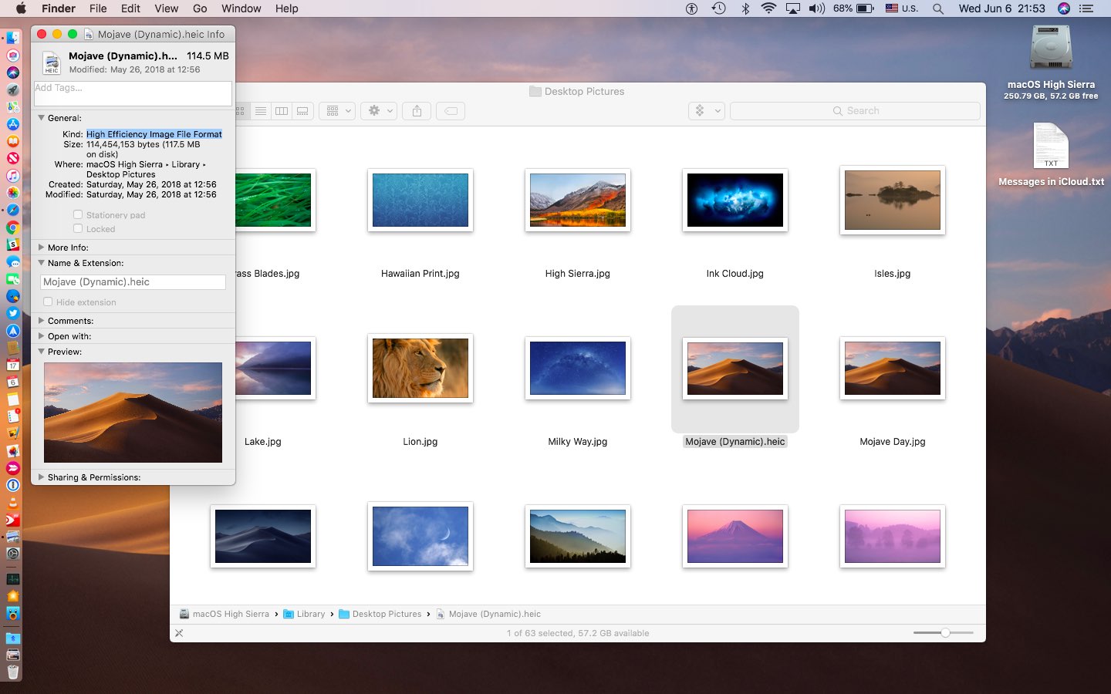Open the File menu
Screen dimensions: 1111x694
[x=98, y=8]
